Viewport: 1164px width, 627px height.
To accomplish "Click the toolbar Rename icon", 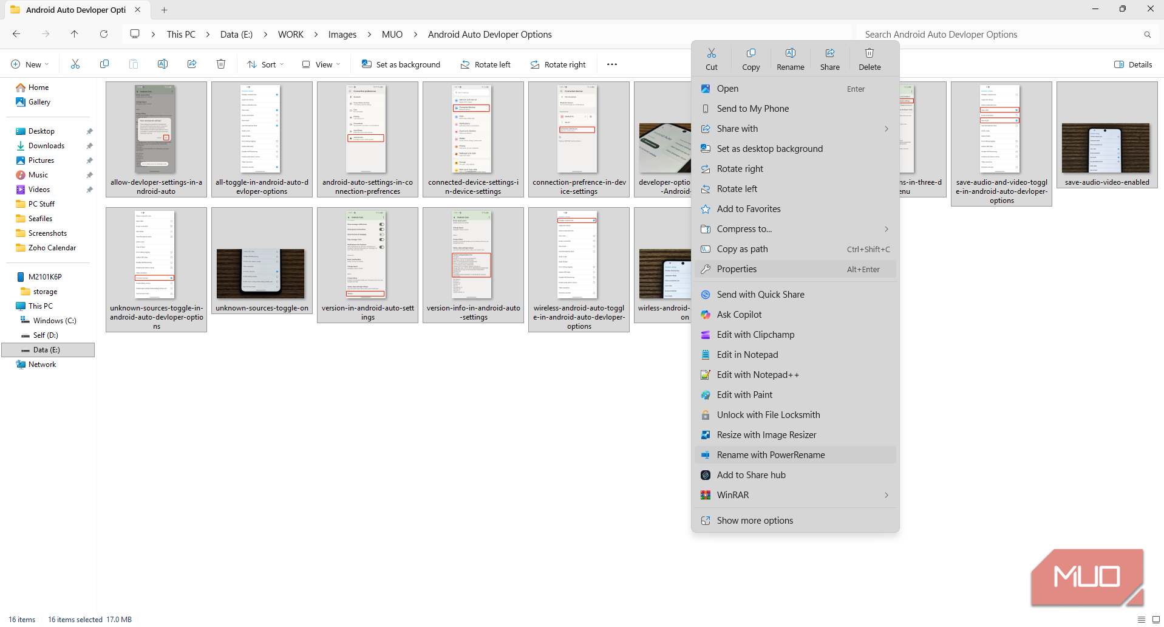I will point(163,64).
